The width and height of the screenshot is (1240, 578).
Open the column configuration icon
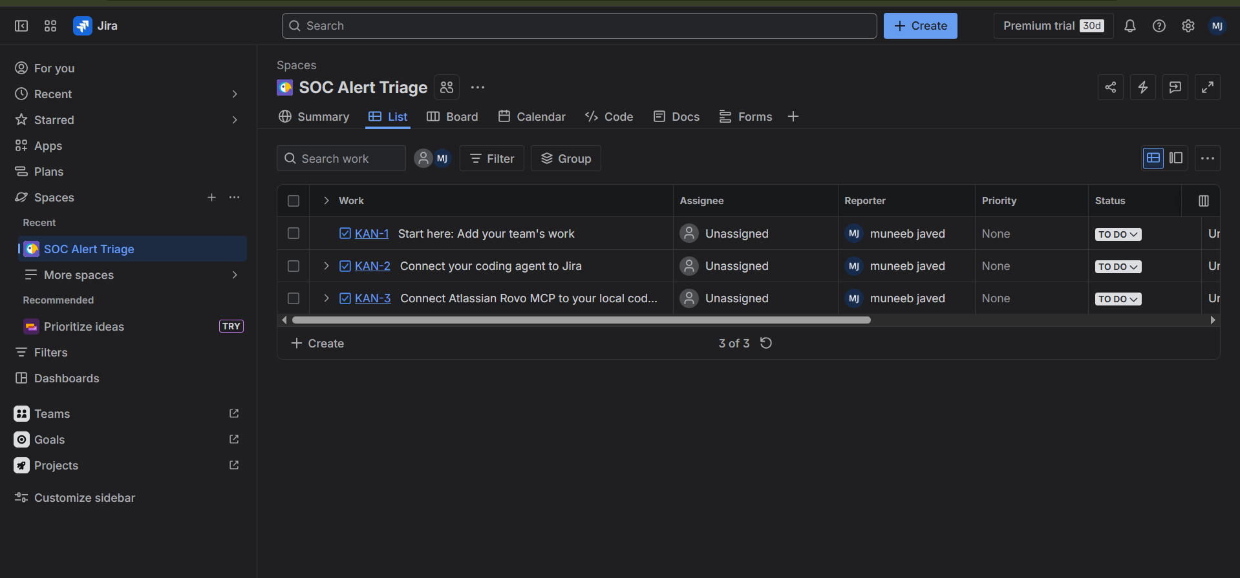[1203, 201]
